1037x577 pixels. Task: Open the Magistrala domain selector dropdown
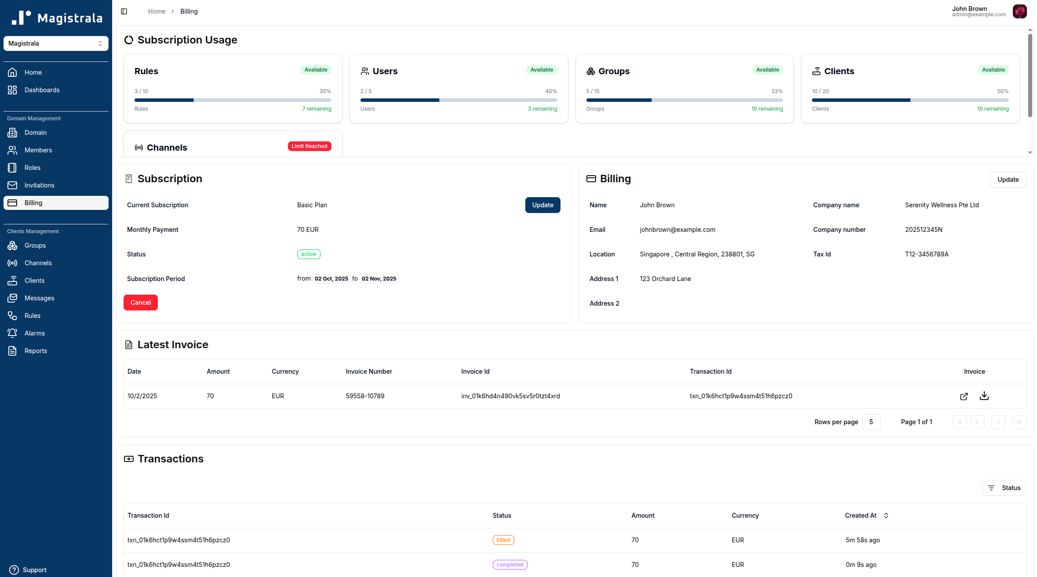pyautogui.click(x=56, y=43)
